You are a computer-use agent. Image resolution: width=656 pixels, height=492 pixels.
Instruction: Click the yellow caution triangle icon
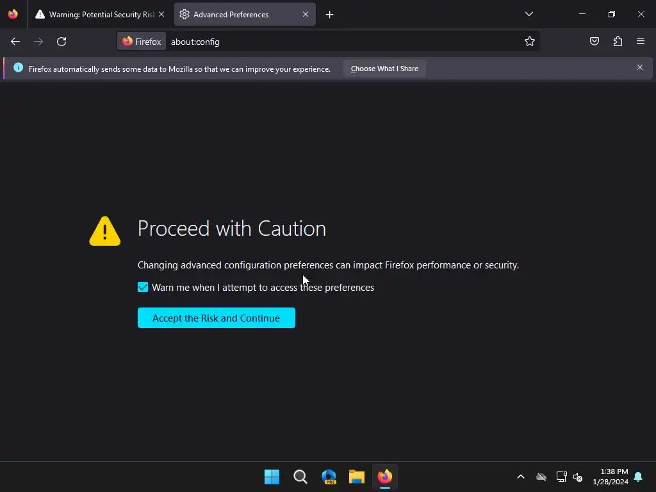tap(105, 231)
